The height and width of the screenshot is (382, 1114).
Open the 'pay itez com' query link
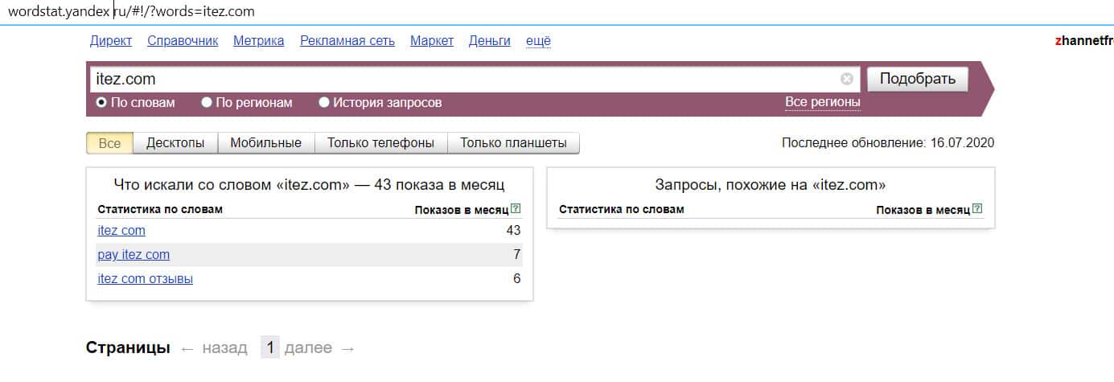[x=134, y=255]
